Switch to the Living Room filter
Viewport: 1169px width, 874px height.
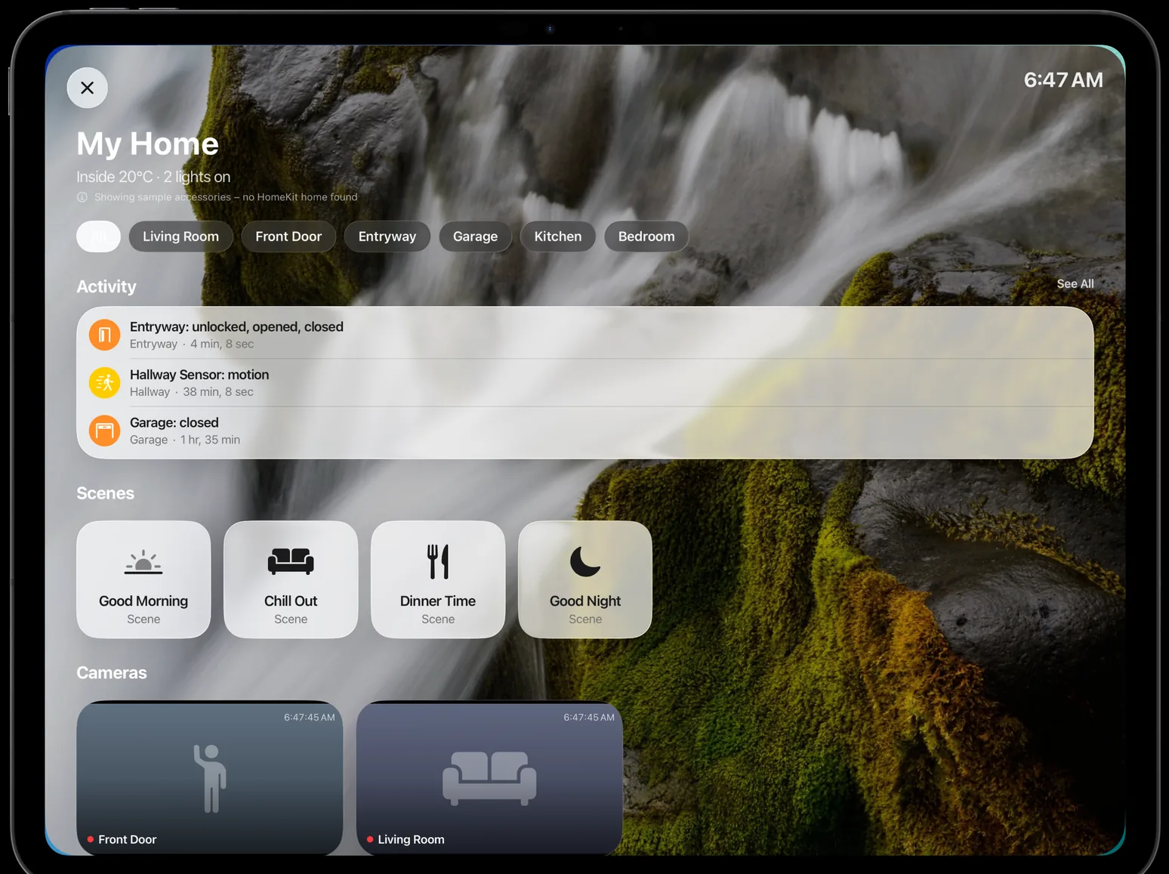click(x=180, y=236)
